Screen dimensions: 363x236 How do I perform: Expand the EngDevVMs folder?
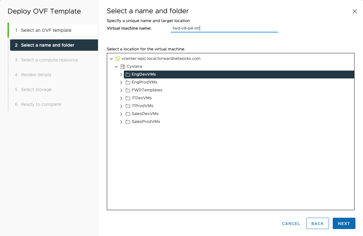click(121, 75)
